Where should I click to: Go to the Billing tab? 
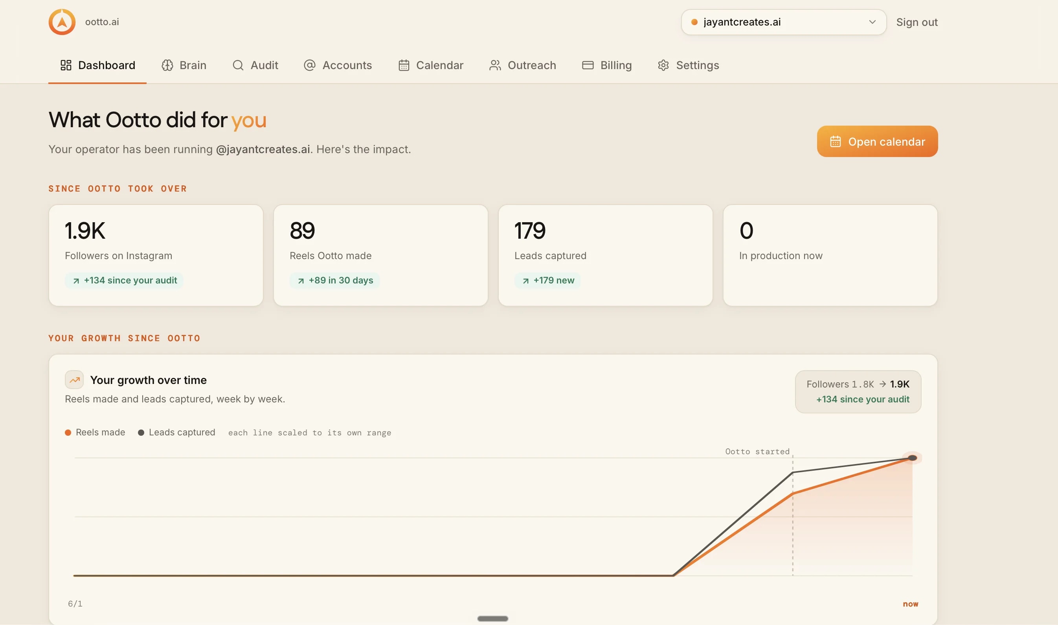click(606, 65)
